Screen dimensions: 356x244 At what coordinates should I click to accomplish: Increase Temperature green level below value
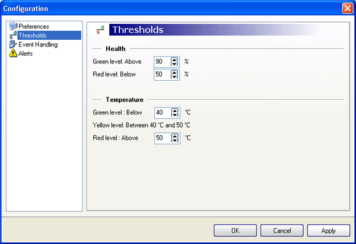click(174, 110)
